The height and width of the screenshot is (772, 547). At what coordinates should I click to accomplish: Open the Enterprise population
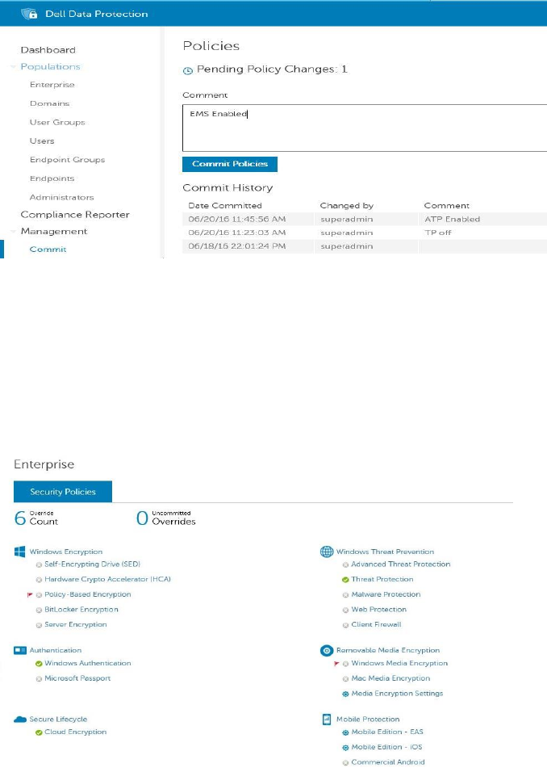pos(52,85)
